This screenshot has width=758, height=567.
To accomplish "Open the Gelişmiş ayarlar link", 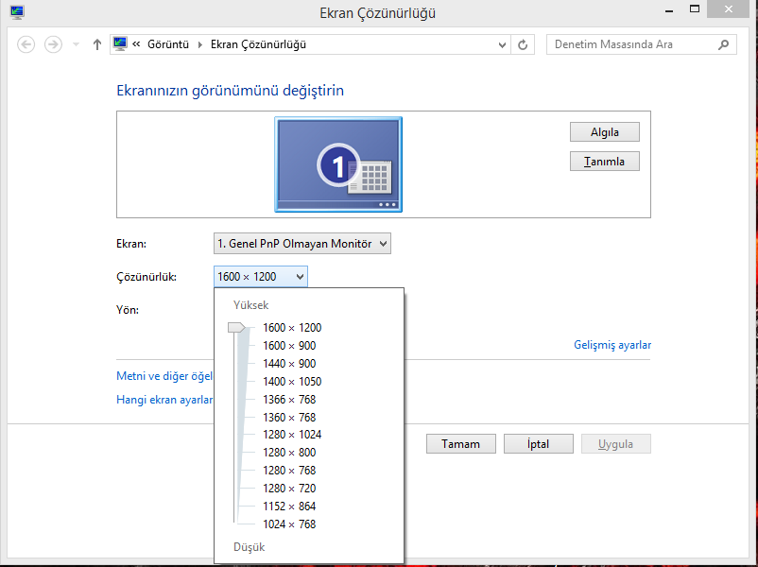I will [x=612, y=345].
